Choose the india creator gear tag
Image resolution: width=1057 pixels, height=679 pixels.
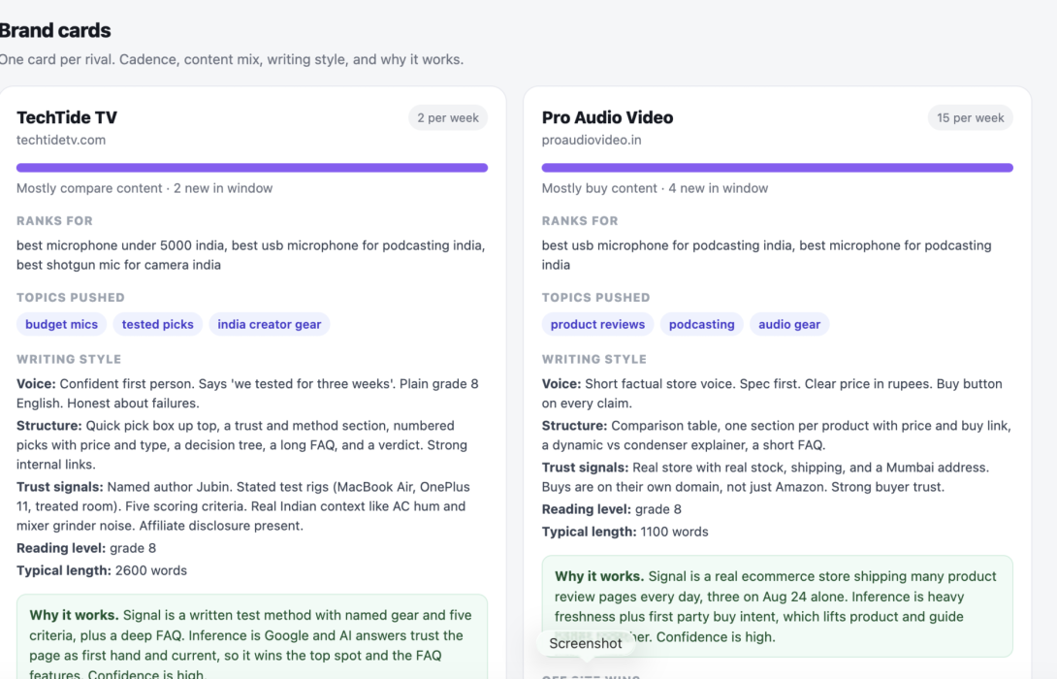tap(269, 324)
